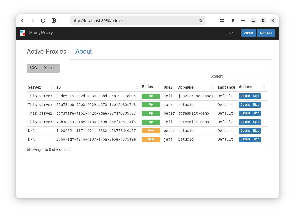Screen dimensions: 295x216
Task: Open Details for jeff's rstudio proxy
Action: click(x=245, y=139)
